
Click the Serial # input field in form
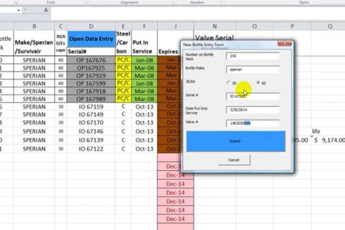253,96
